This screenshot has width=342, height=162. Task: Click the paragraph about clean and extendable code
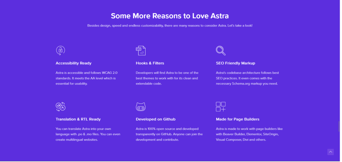click(x=167, y=78)
